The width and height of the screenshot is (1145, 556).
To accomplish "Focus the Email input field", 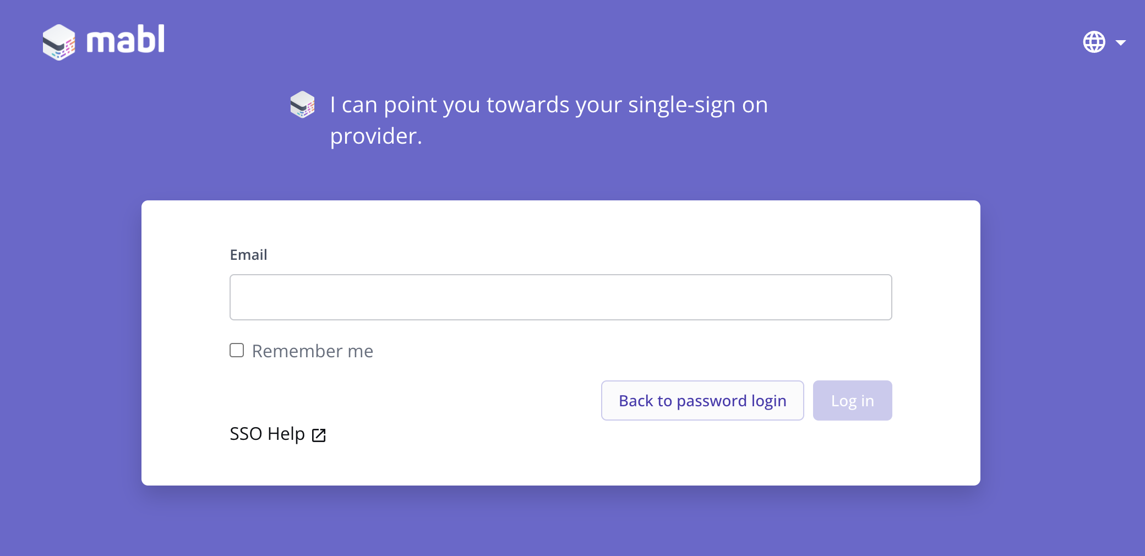I will tap(560, 297).
